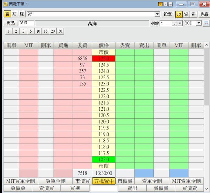
Task: Click the red 125.0 price cell
Action: click(103, 59)
